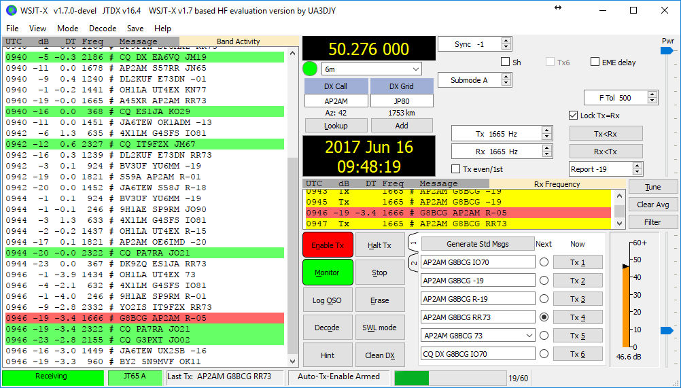Click red line G8BCG AP2AM R-05 in Band Activity
681x388 pixels.
pos(145,318)
